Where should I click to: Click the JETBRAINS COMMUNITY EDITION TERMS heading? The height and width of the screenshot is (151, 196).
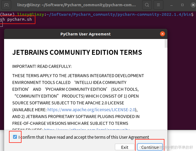(77, 52)
